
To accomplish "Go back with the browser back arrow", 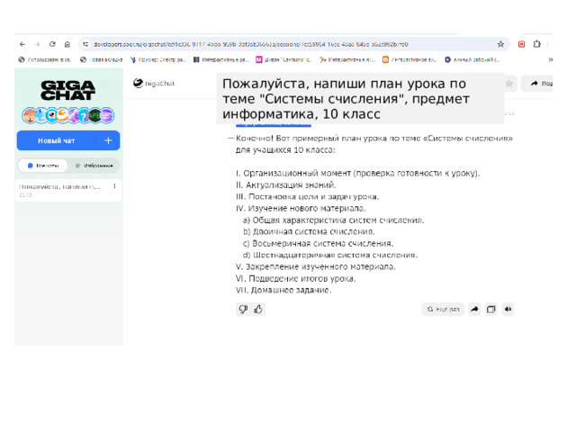I will 22,44.
